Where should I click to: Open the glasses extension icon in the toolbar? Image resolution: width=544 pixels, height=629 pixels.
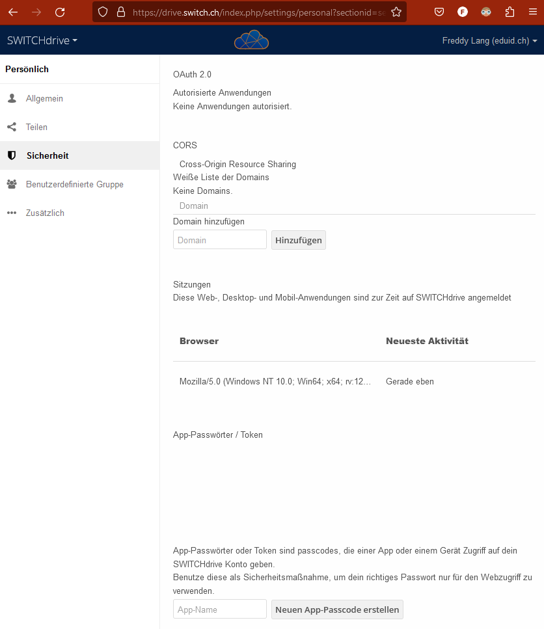(486, 12)
